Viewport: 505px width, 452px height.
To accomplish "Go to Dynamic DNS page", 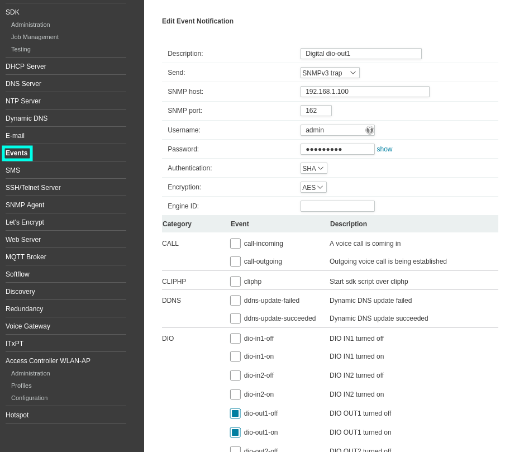I will (26, 118).
